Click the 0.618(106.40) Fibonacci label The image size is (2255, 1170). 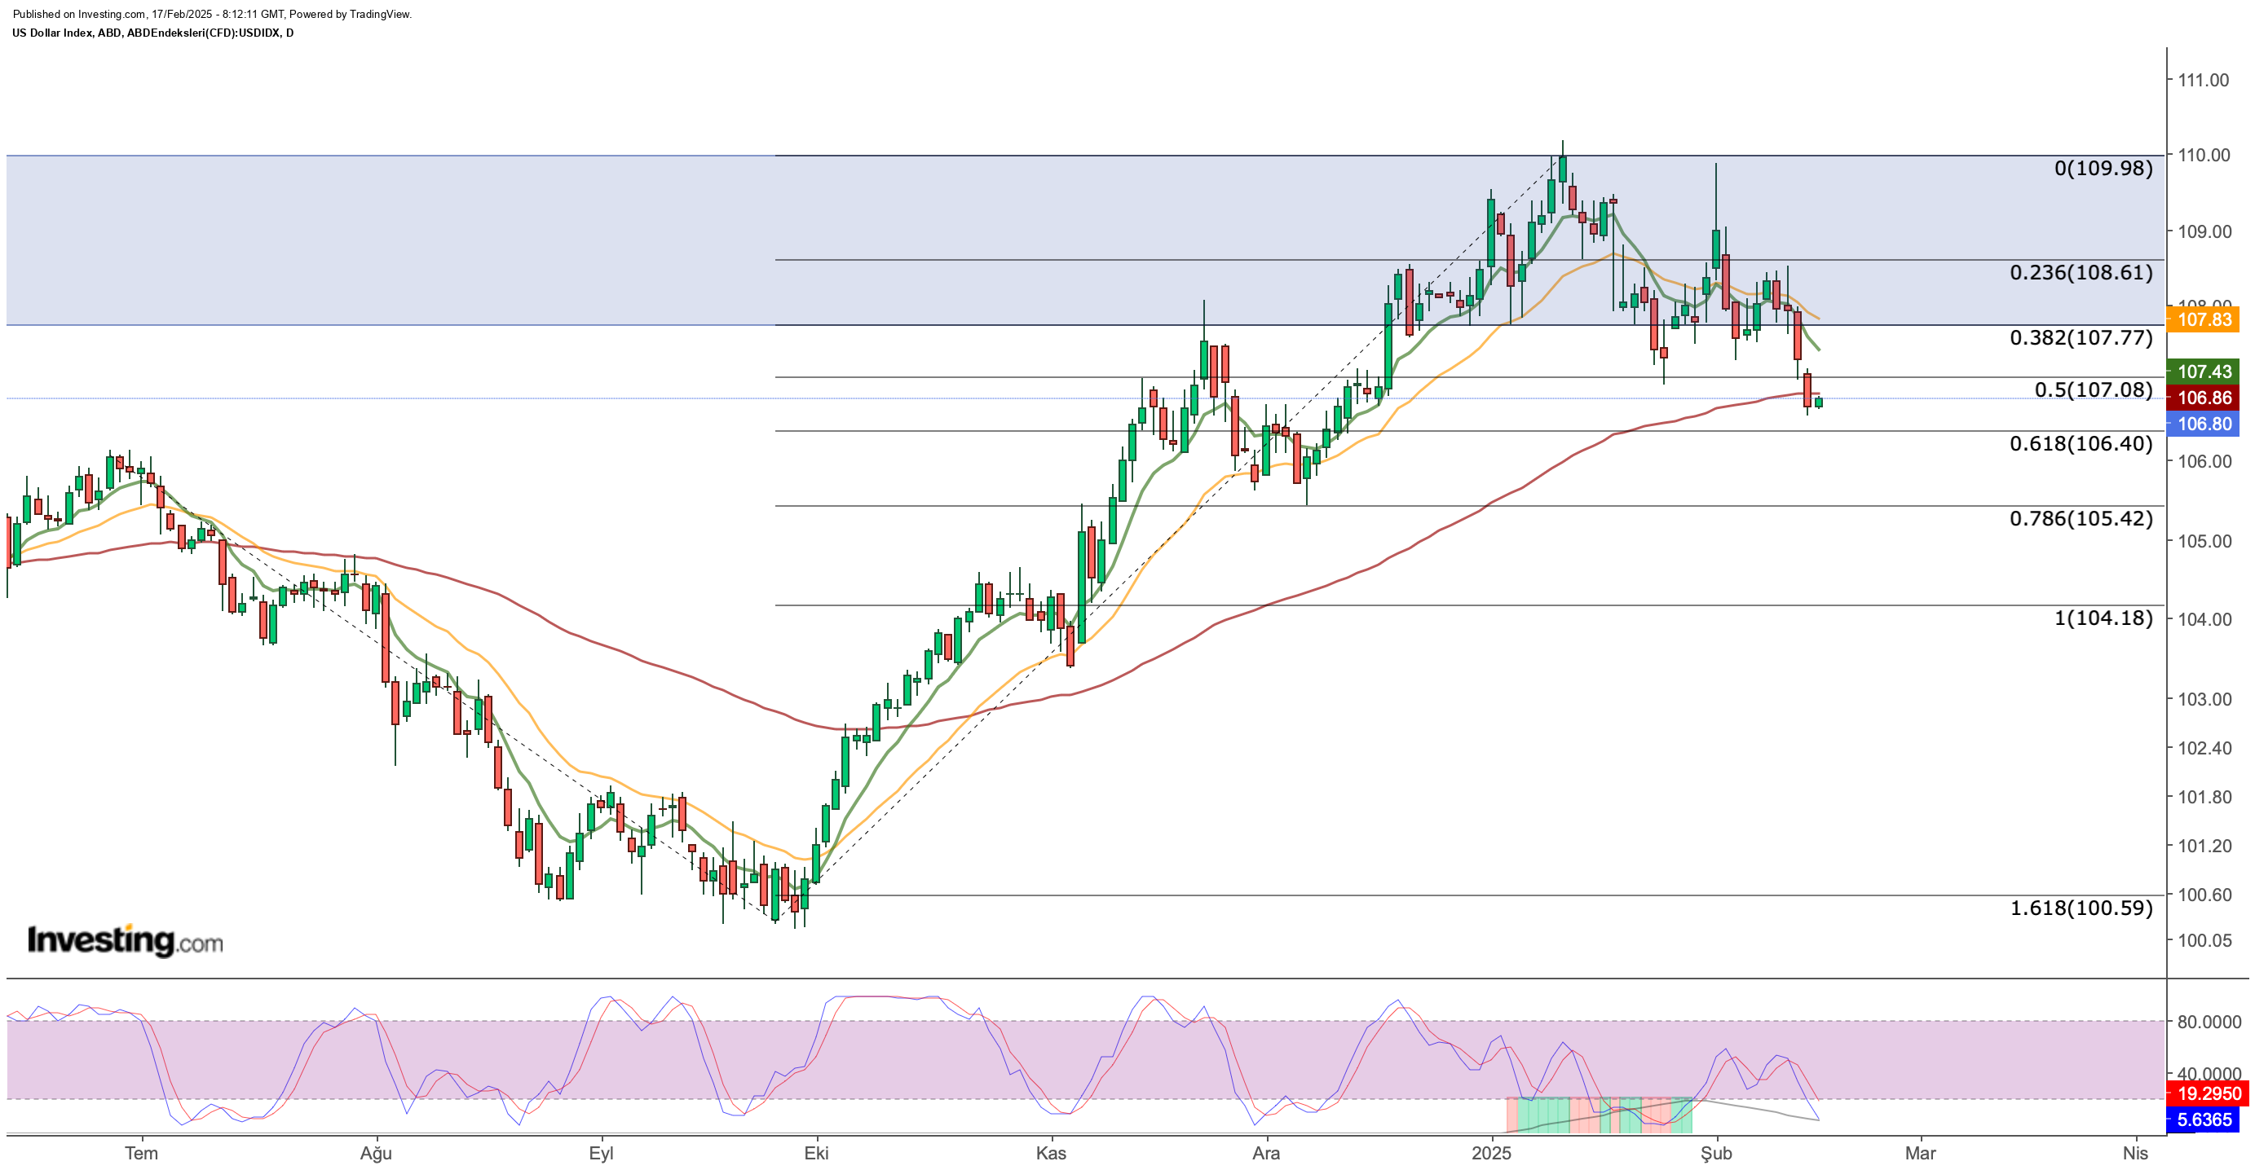[2081, 444]
